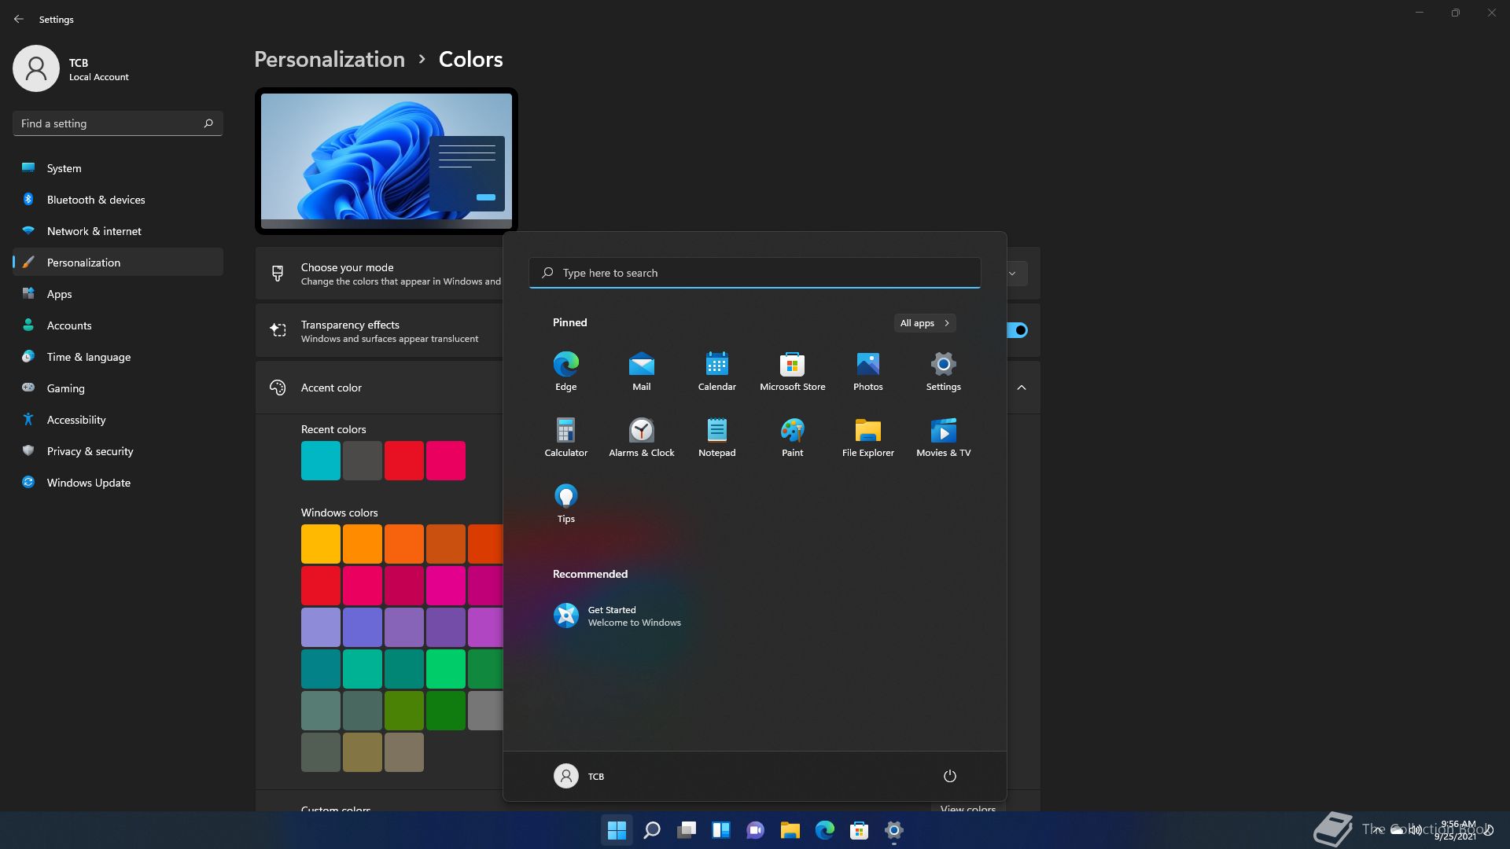Image resolution: width=1510 pixels, height=849 pixels.
Task: Open System settings category
Action: pos(118,168)
